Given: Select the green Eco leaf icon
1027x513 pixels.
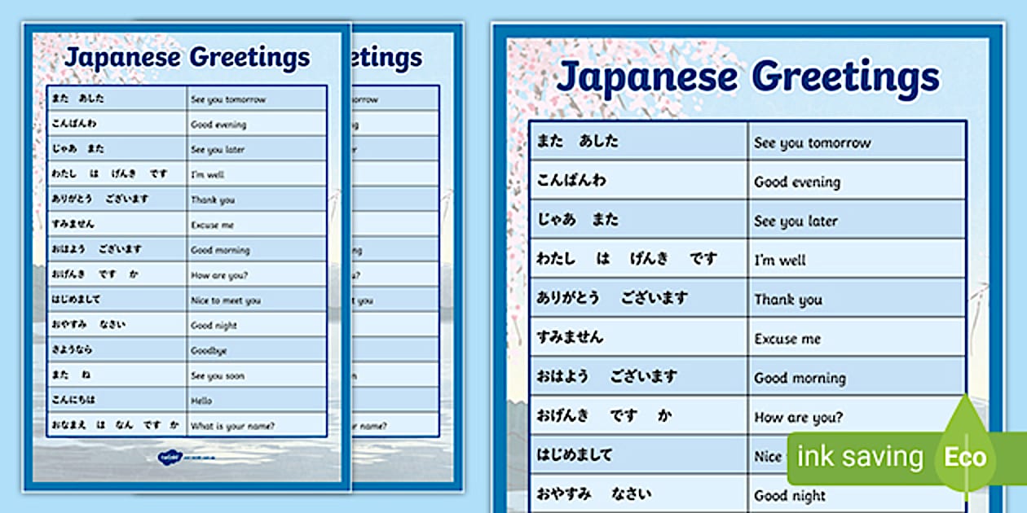Looking at the screenshot, I should (x=965, y=457).
